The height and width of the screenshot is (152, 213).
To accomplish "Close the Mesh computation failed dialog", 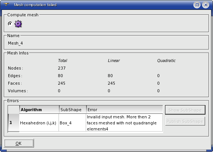I will coord(206,5).
